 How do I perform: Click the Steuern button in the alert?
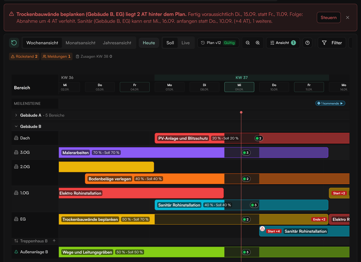[x=329, y=17]
